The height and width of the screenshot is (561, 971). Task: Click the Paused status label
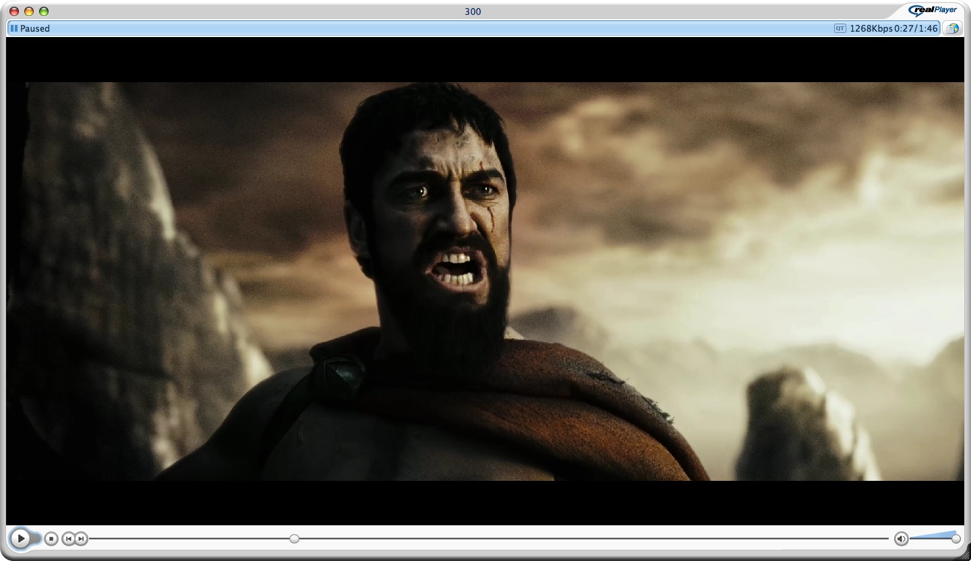tap(35, 28)
